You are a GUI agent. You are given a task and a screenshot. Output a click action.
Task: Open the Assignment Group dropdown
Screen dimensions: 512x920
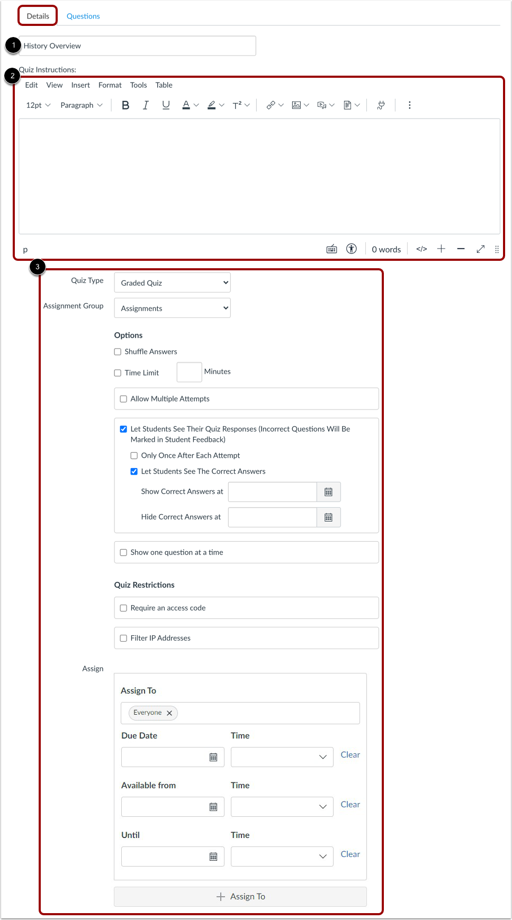pos(173,308)
